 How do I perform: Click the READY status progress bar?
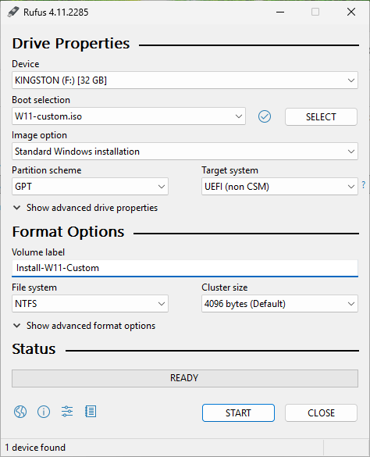185,378
